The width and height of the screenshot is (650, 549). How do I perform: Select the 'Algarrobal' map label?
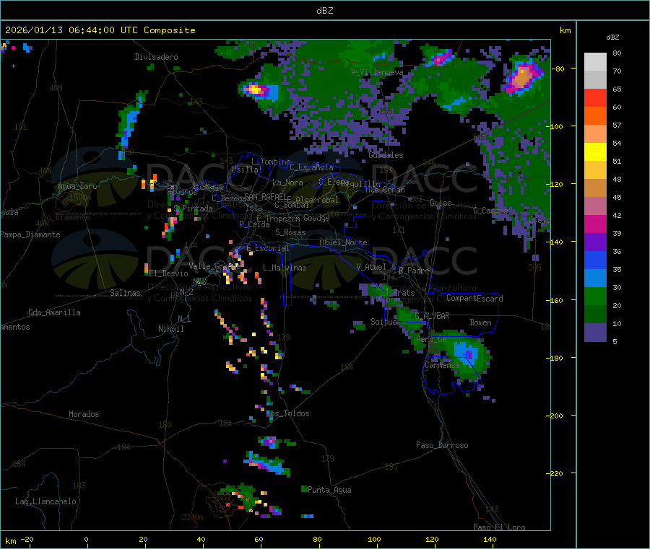[317, 200]
